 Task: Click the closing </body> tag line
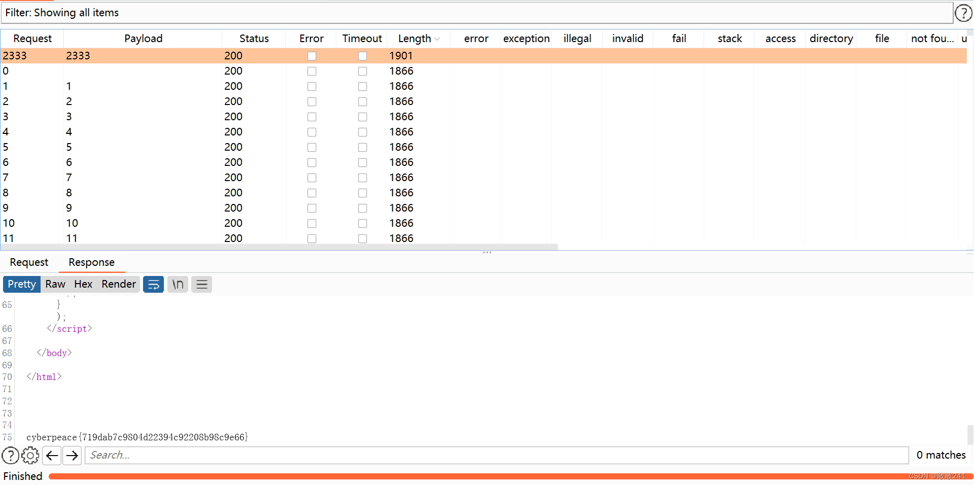click(54, 353)
